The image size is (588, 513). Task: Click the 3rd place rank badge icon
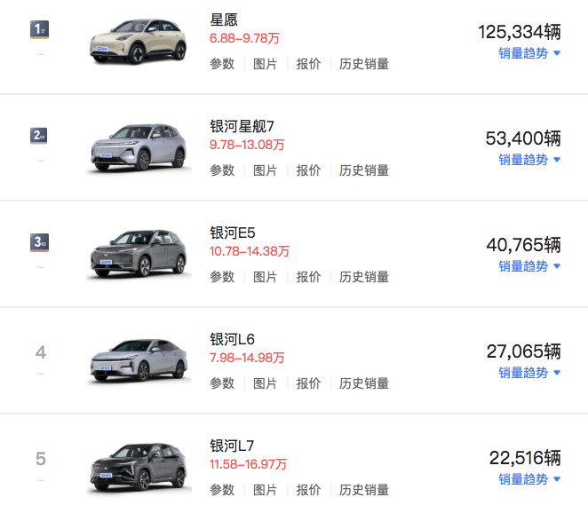tap(39, 242)
